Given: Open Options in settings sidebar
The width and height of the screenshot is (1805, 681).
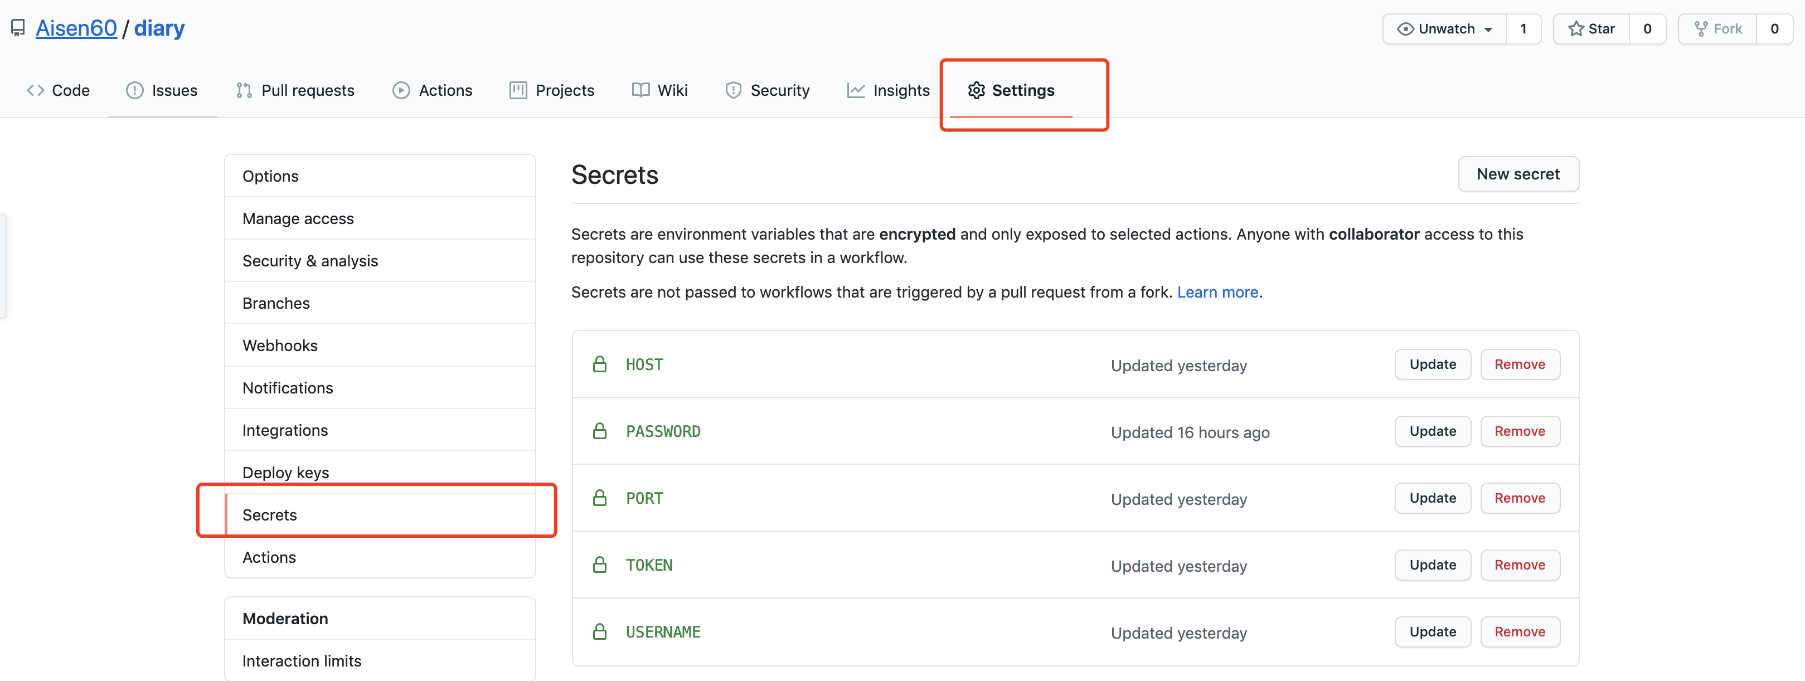Looking at the screenshot, I should 380,176.
